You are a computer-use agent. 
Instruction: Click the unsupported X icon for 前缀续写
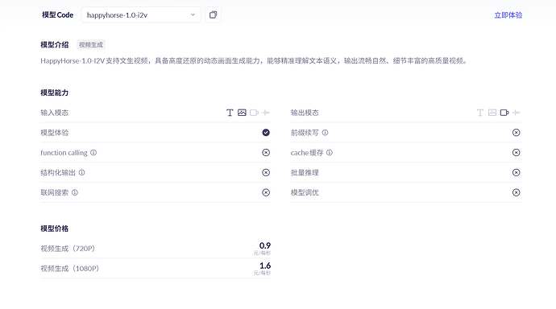tap(517, 133)
